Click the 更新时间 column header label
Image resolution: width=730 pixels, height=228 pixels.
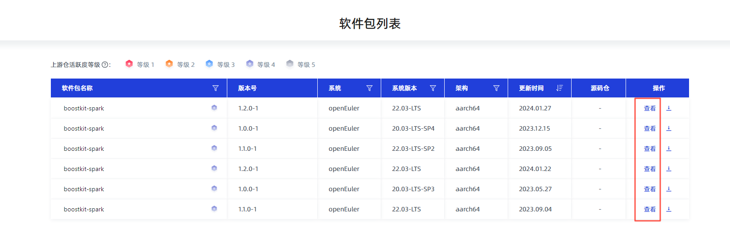click(531, 88)
